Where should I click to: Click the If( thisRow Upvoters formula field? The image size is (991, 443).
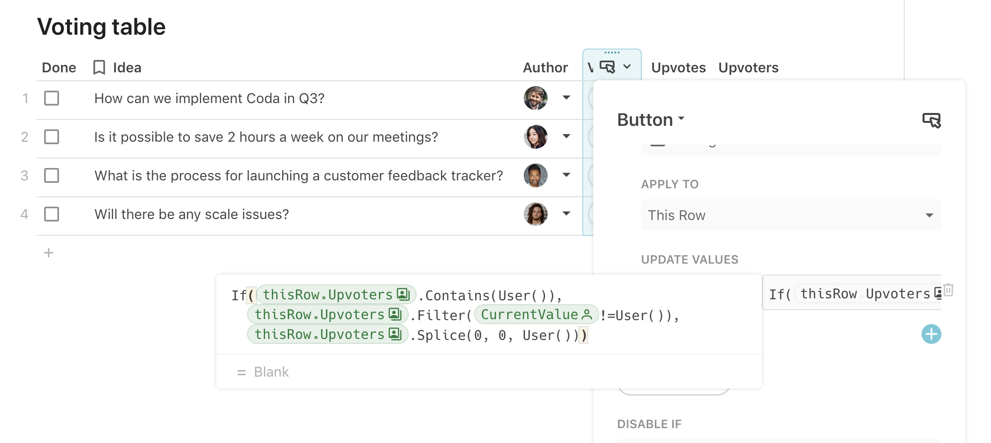tap(851, 294)
